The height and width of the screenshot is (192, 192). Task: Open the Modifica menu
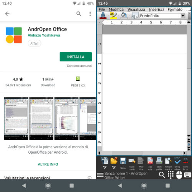click(116, 10)
